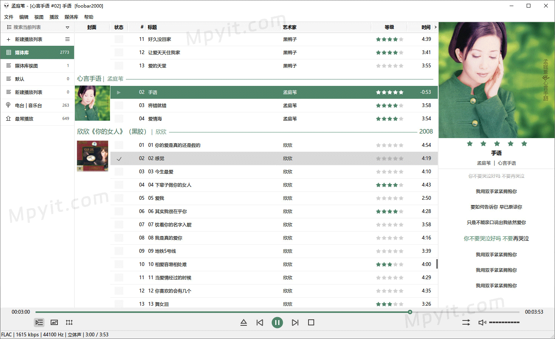Toggle the checked status of 02 感觉
The height and width of the screenshot is (339, 555).
click(x=119, y=159)
